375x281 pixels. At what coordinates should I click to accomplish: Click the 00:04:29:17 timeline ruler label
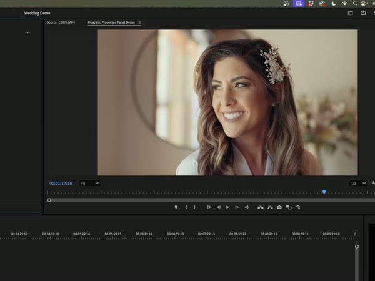click(x=19, y=234)
